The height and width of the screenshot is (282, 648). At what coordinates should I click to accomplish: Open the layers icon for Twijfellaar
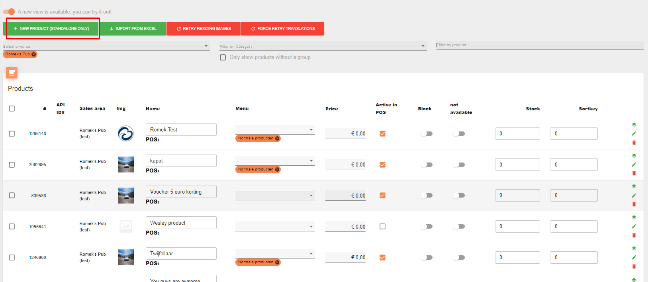634,249
